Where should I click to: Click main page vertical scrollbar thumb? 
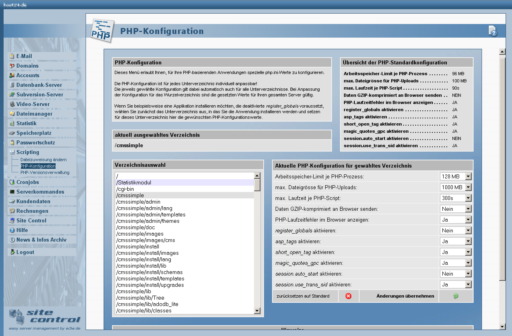click(502, 168)
